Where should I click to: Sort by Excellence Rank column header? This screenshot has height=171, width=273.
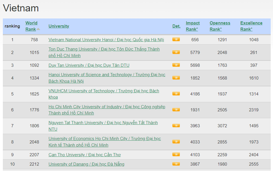(x=251, y=26)
